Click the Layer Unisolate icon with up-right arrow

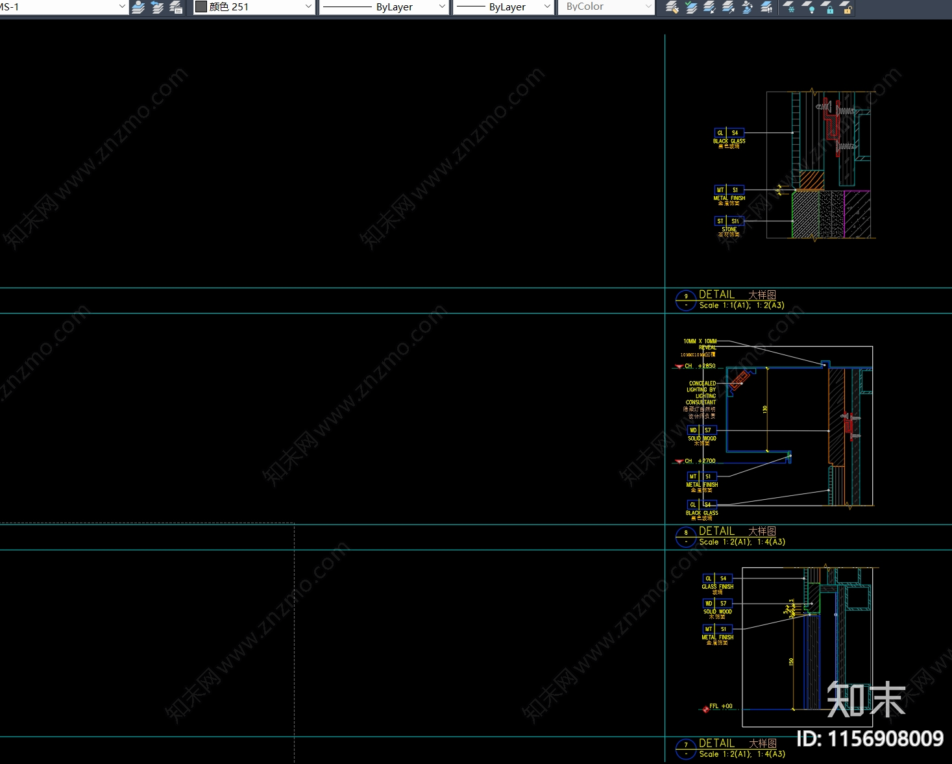coord(729,7)
